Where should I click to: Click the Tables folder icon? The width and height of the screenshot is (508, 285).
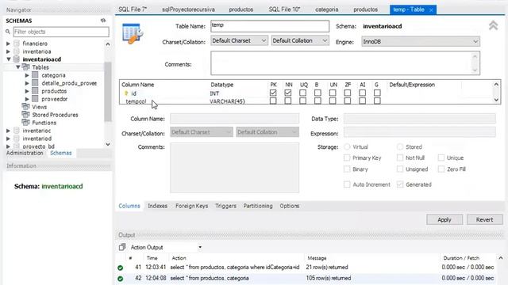pos(26,67)
